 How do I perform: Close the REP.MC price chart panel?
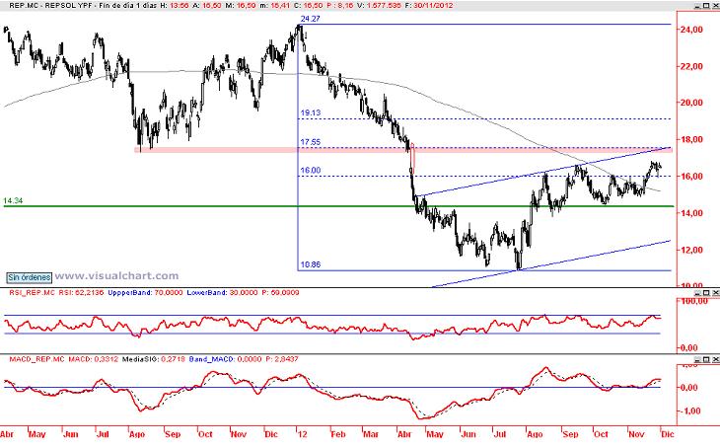[x=715, y=5]
